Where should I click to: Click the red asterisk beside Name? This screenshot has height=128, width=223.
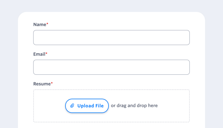[x=47, y=24]
